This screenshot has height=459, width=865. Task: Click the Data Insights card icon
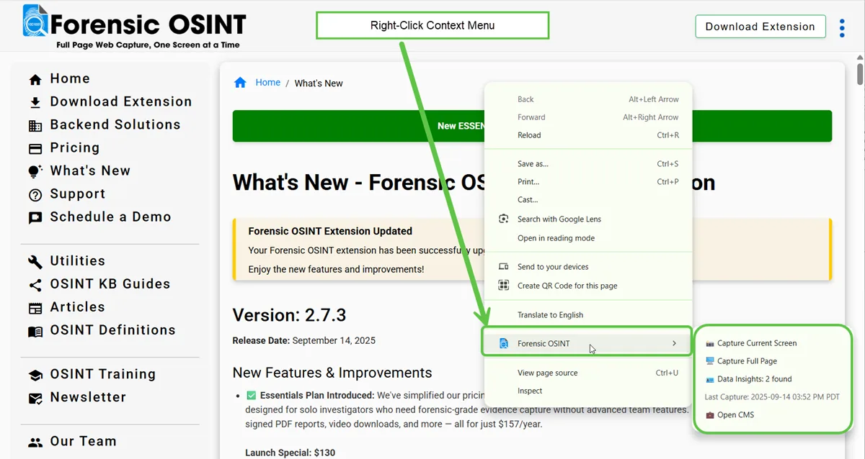coord(710,379)
